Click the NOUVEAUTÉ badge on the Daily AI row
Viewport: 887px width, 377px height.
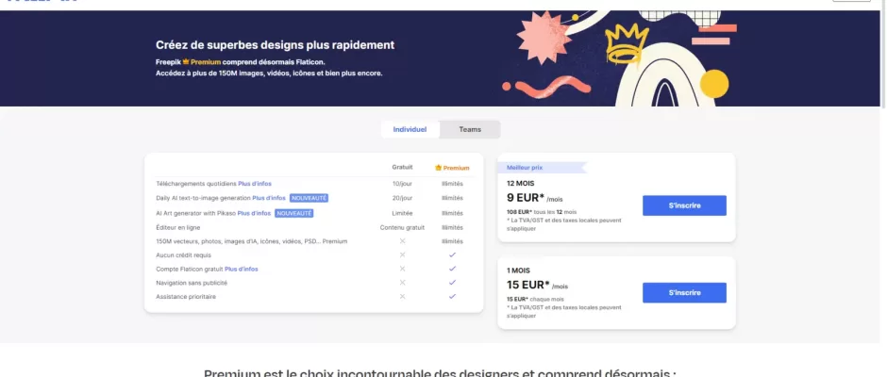[x=309, y=198]
